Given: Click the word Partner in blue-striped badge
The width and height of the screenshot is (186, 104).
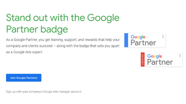Looking at the screenshot, I should (143, 43).
